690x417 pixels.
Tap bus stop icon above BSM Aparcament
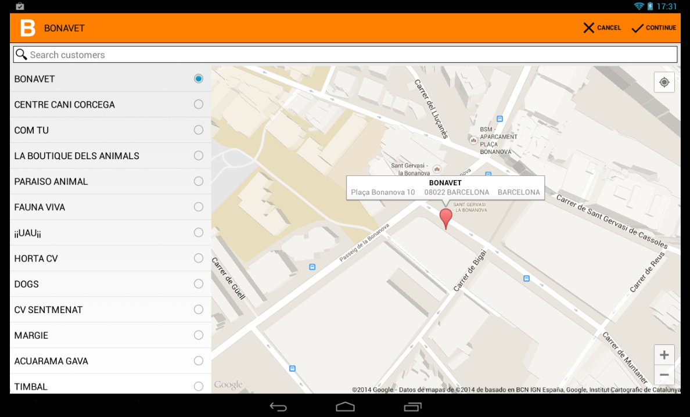pyautogui.click(x=499, y=118)
